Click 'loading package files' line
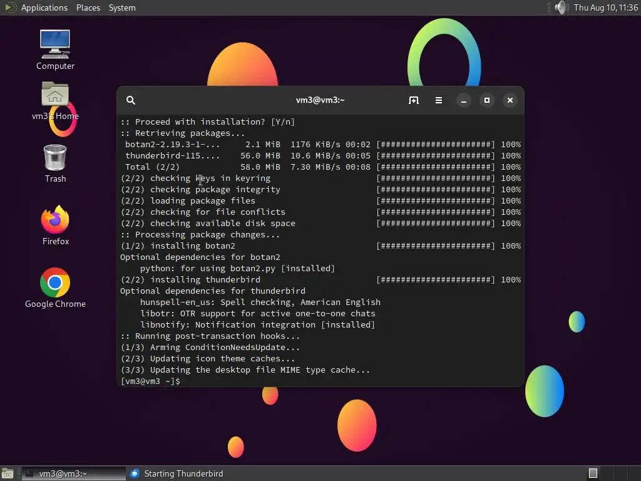 (320, 201)
